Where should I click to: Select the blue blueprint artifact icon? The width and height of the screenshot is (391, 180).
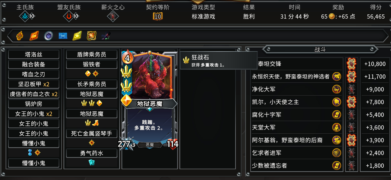click(63, 36)
